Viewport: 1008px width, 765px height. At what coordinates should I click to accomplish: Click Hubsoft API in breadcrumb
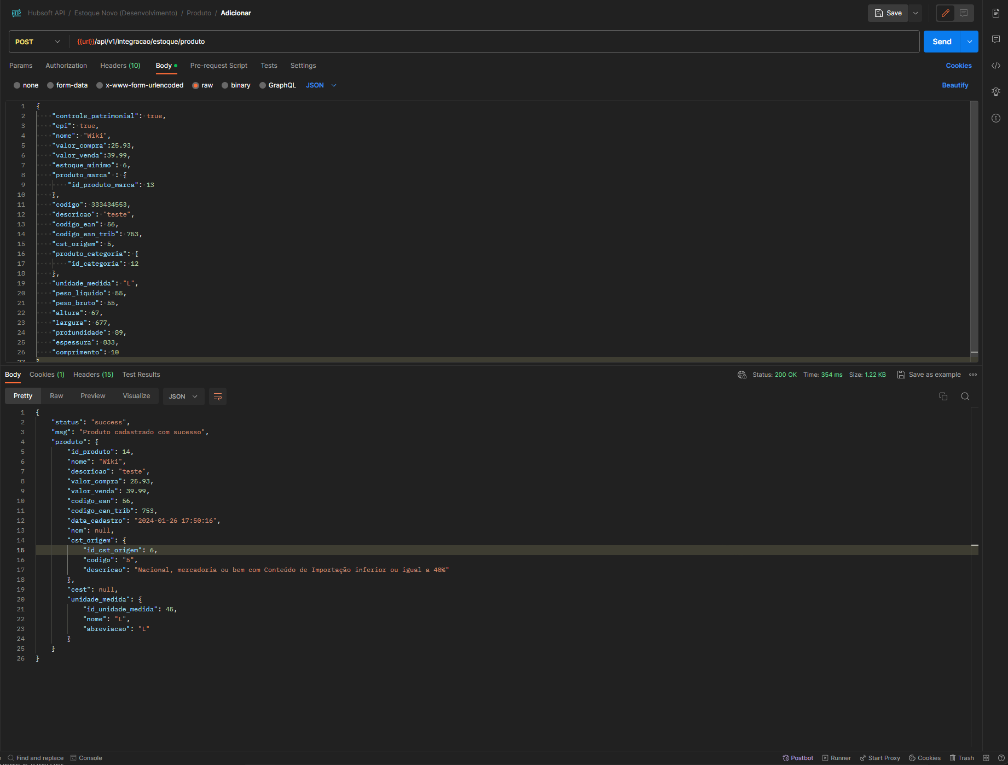click(x=47, y=13)
